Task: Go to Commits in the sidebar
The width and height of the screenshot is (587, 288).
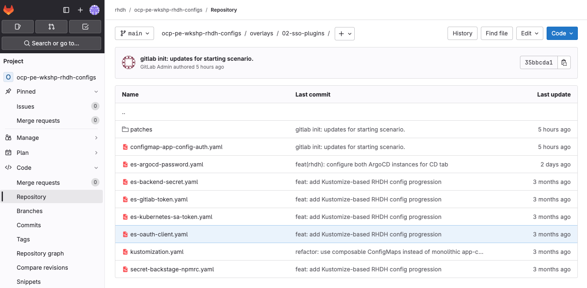Action: pos(52,225)
